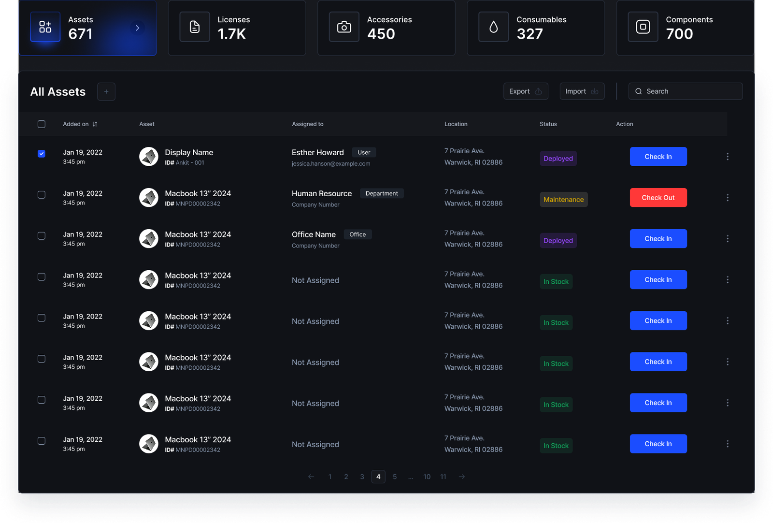
Task: Jump to page 11 in pagination
Action: coord(443,477)
